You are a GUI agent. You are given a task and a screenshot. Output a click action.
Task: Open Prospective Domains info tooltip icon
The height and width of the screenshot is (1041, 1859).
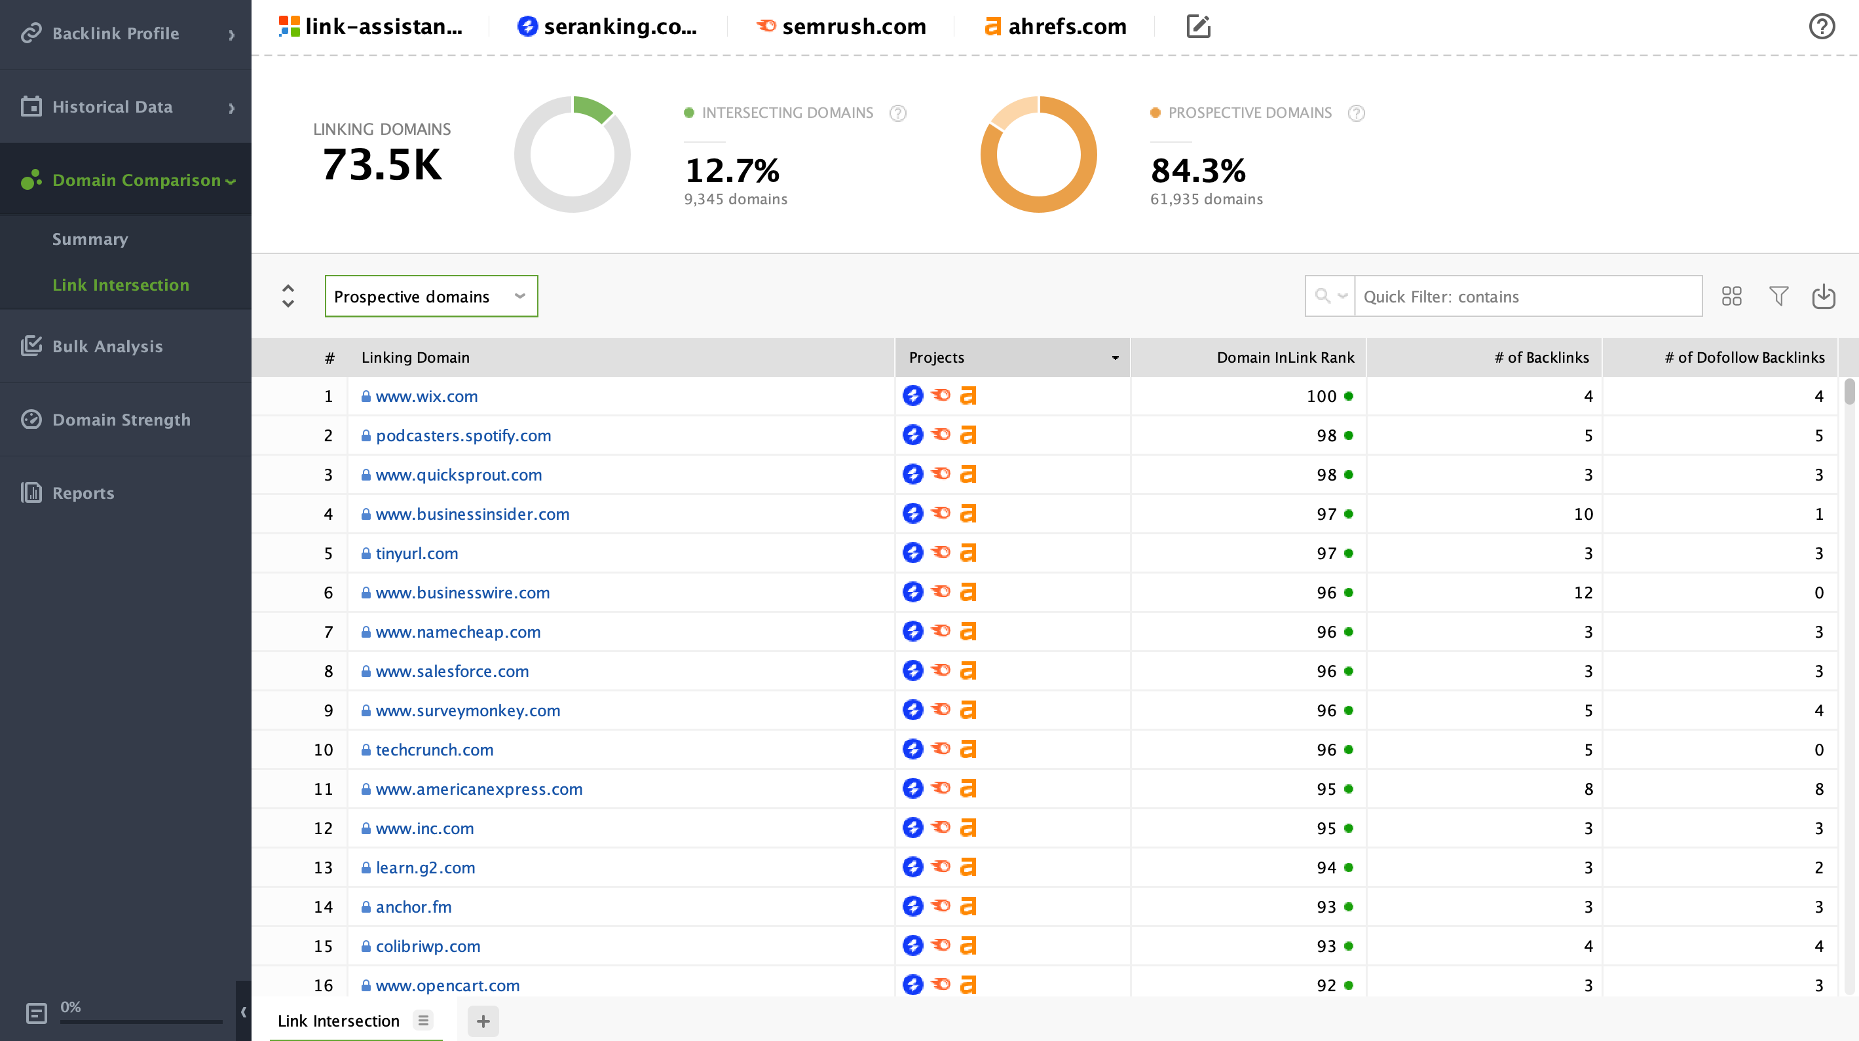click(x=1356, y=113)
